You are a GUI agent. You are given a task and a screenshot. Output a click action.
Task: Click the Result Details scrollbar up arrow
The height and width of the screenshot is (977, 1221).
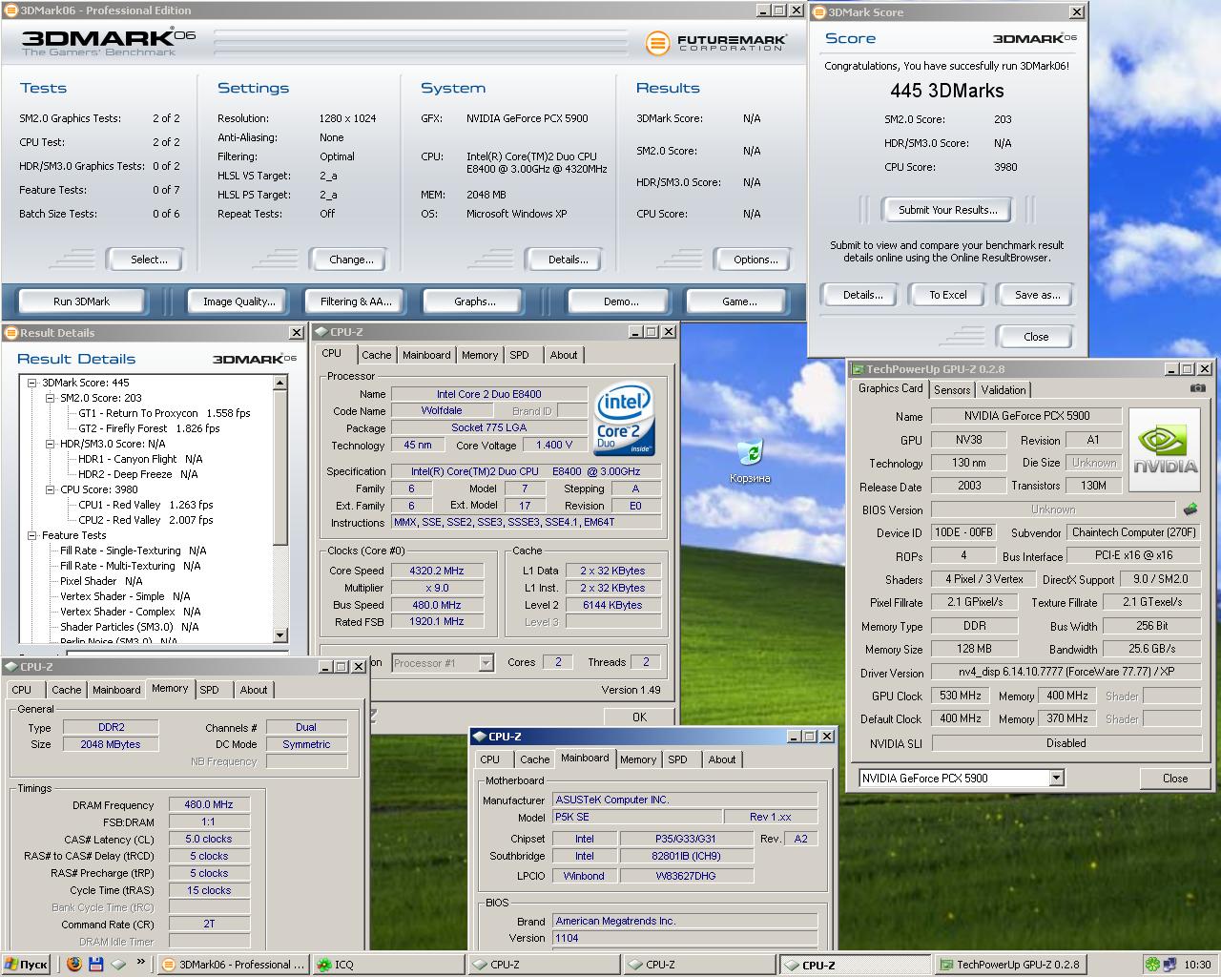point(279,383)
